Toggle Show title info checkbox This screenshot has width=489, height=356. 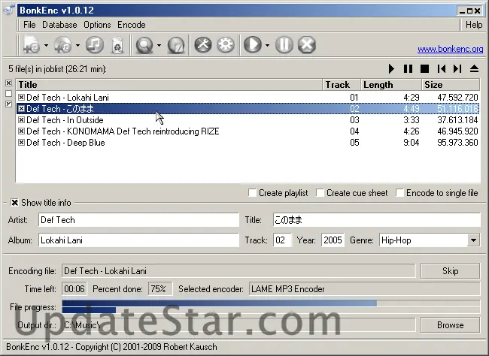click(14, 203)
